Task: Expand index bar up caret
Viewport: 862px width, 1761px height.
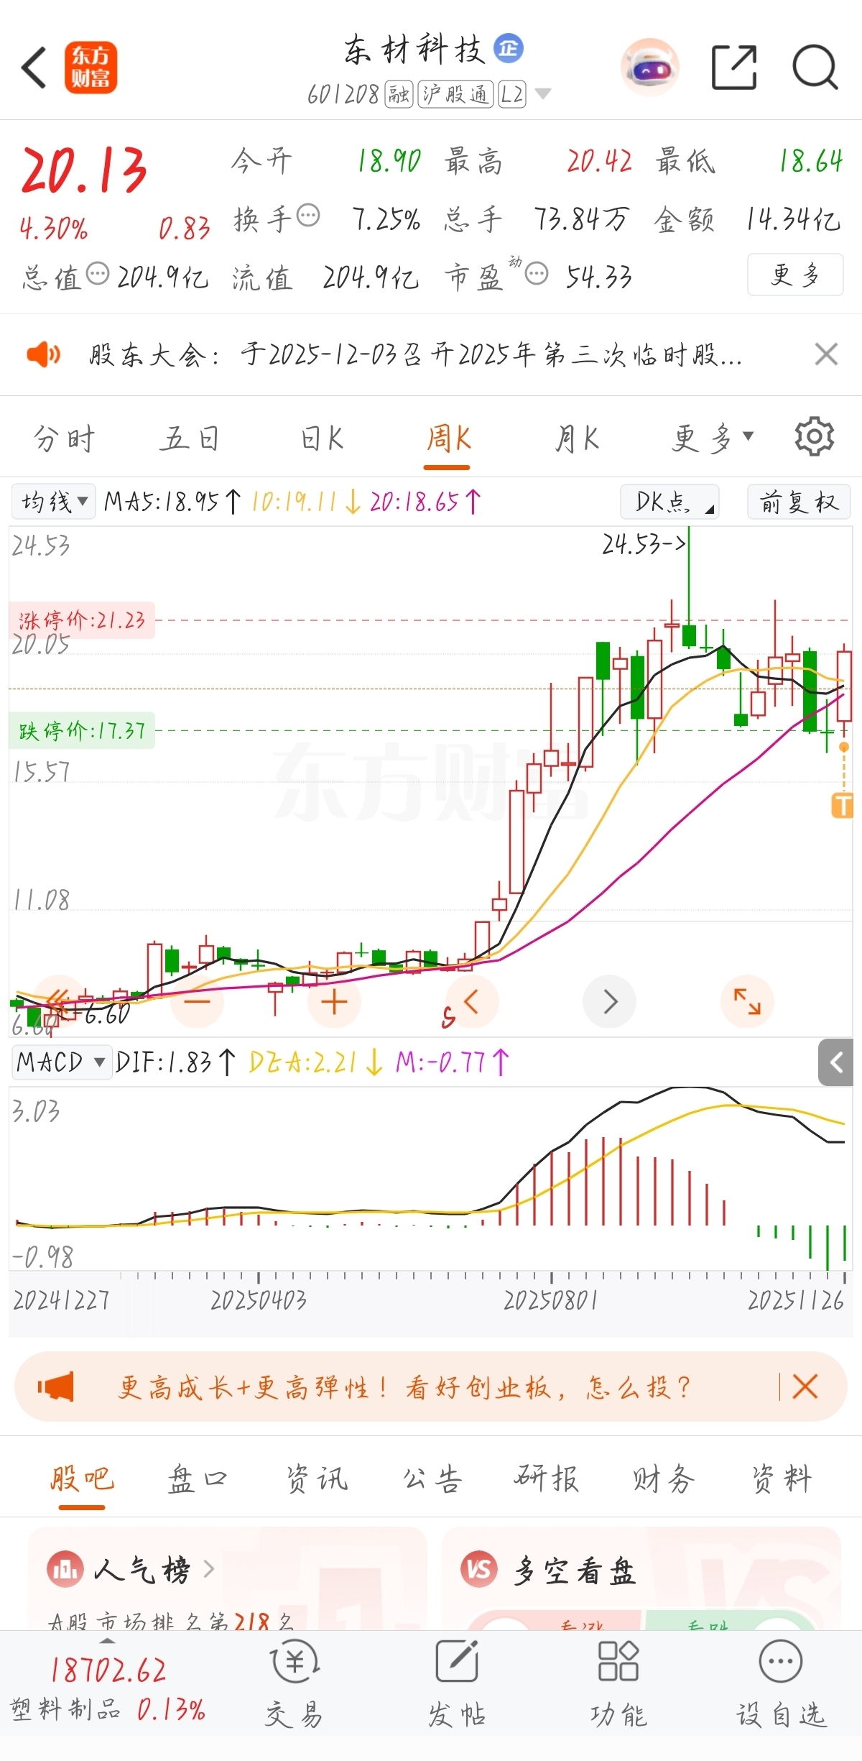Action: pyautogui.click(x=107, y=1640)
